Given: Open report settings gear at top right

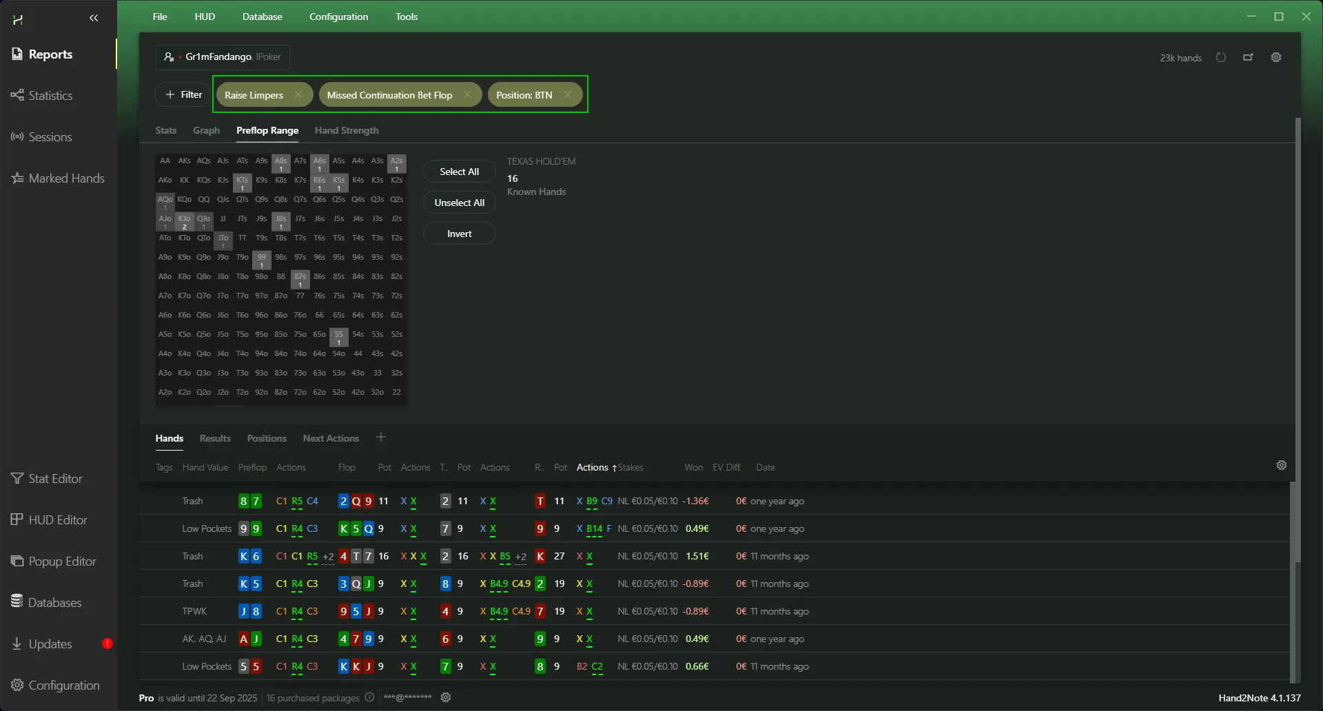Looking at the screenshot, I should tap(1276, 58).
